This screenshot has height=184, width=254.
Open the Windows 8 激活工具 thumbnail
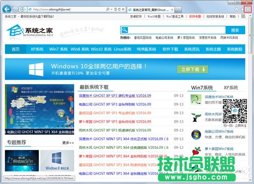pyautogui.click(x=57, y=161)
